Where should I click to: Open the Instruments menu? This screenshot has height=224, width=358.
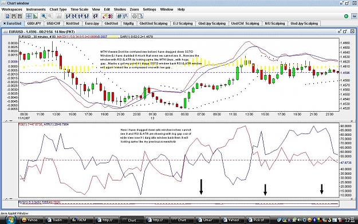point(36,9)
